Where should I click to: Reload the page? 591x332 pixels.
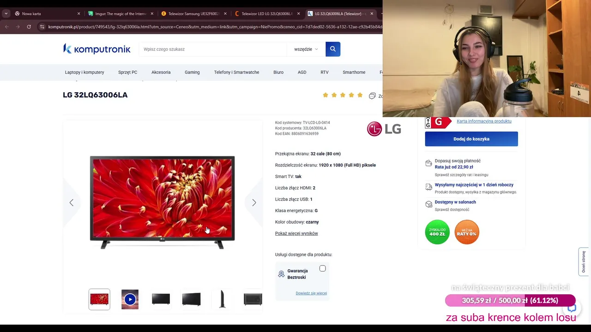coord(29,27)
